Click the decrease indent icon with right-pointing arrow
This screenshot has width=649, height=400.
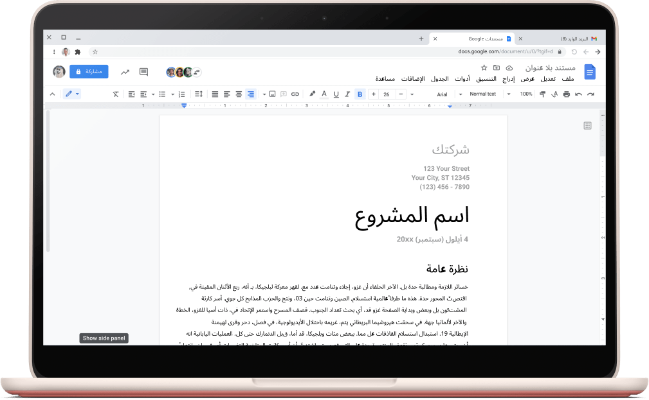coord(143,94)
